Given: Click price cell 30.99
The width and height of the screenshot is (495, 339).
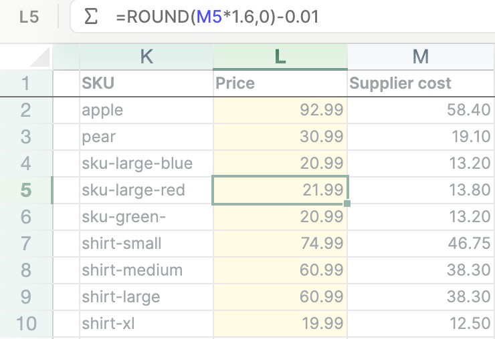Looking at the screenshot, I should click(280, 137).
